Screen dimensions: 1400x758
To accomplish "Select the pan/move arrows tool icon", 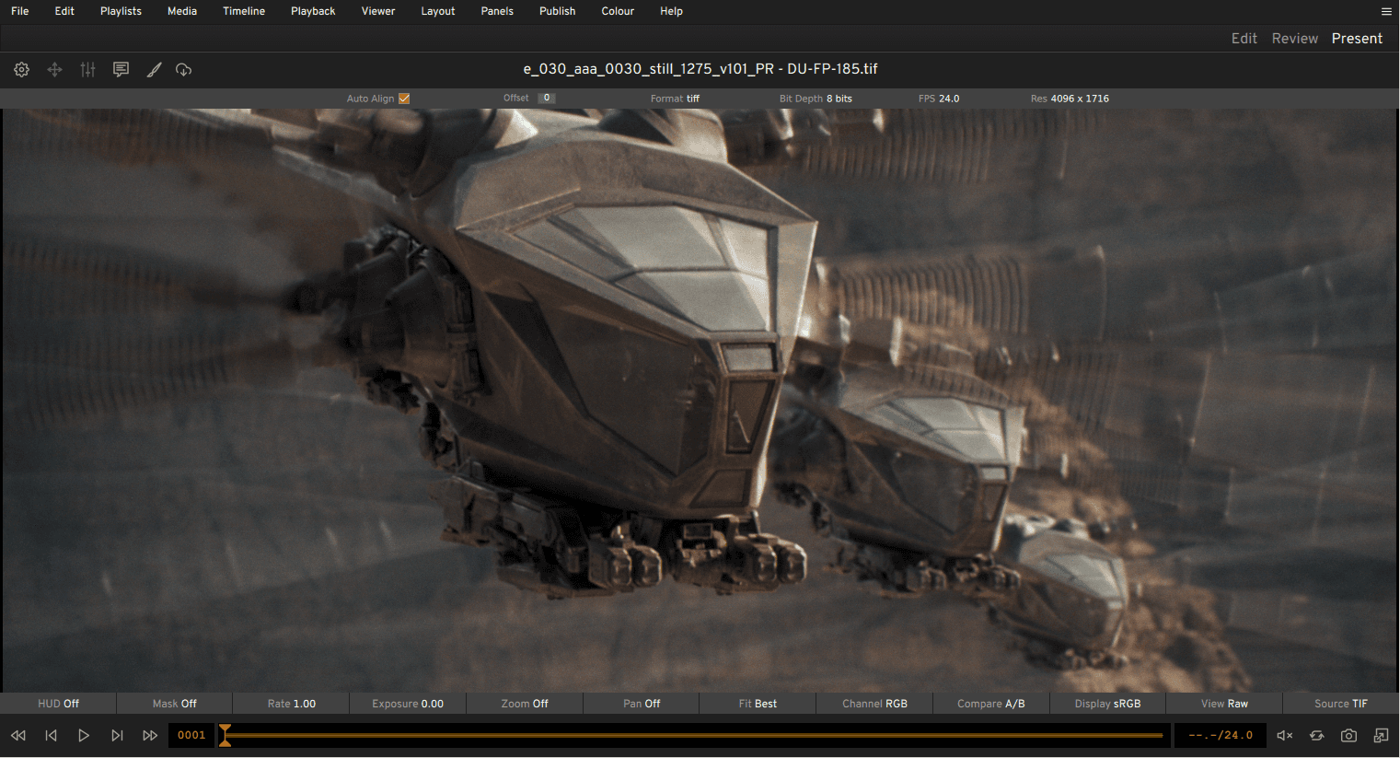I will (x=55, y=70).
